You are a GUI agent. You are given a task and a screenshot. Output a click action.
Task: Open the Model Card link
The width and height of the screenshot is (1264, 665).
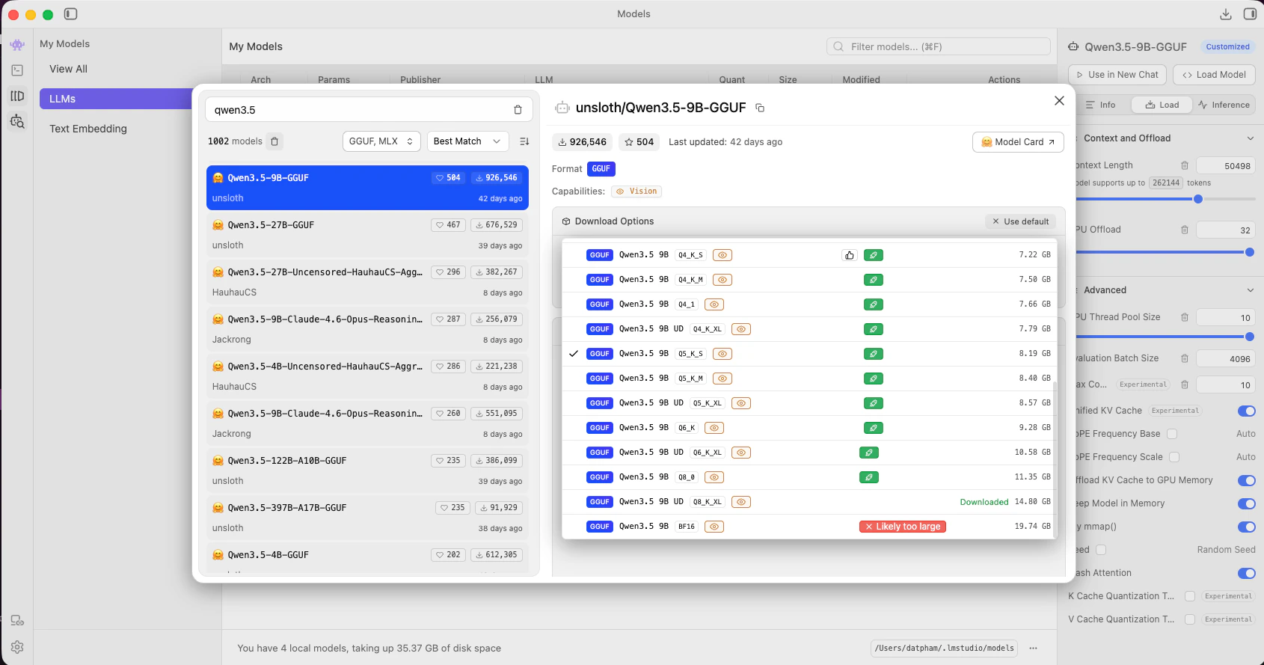[1018, 142]
